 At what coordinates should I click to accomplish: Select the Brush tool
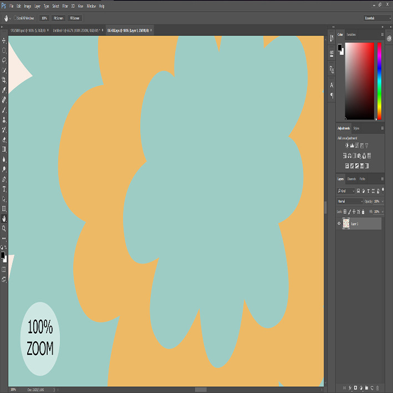point(4,110)
